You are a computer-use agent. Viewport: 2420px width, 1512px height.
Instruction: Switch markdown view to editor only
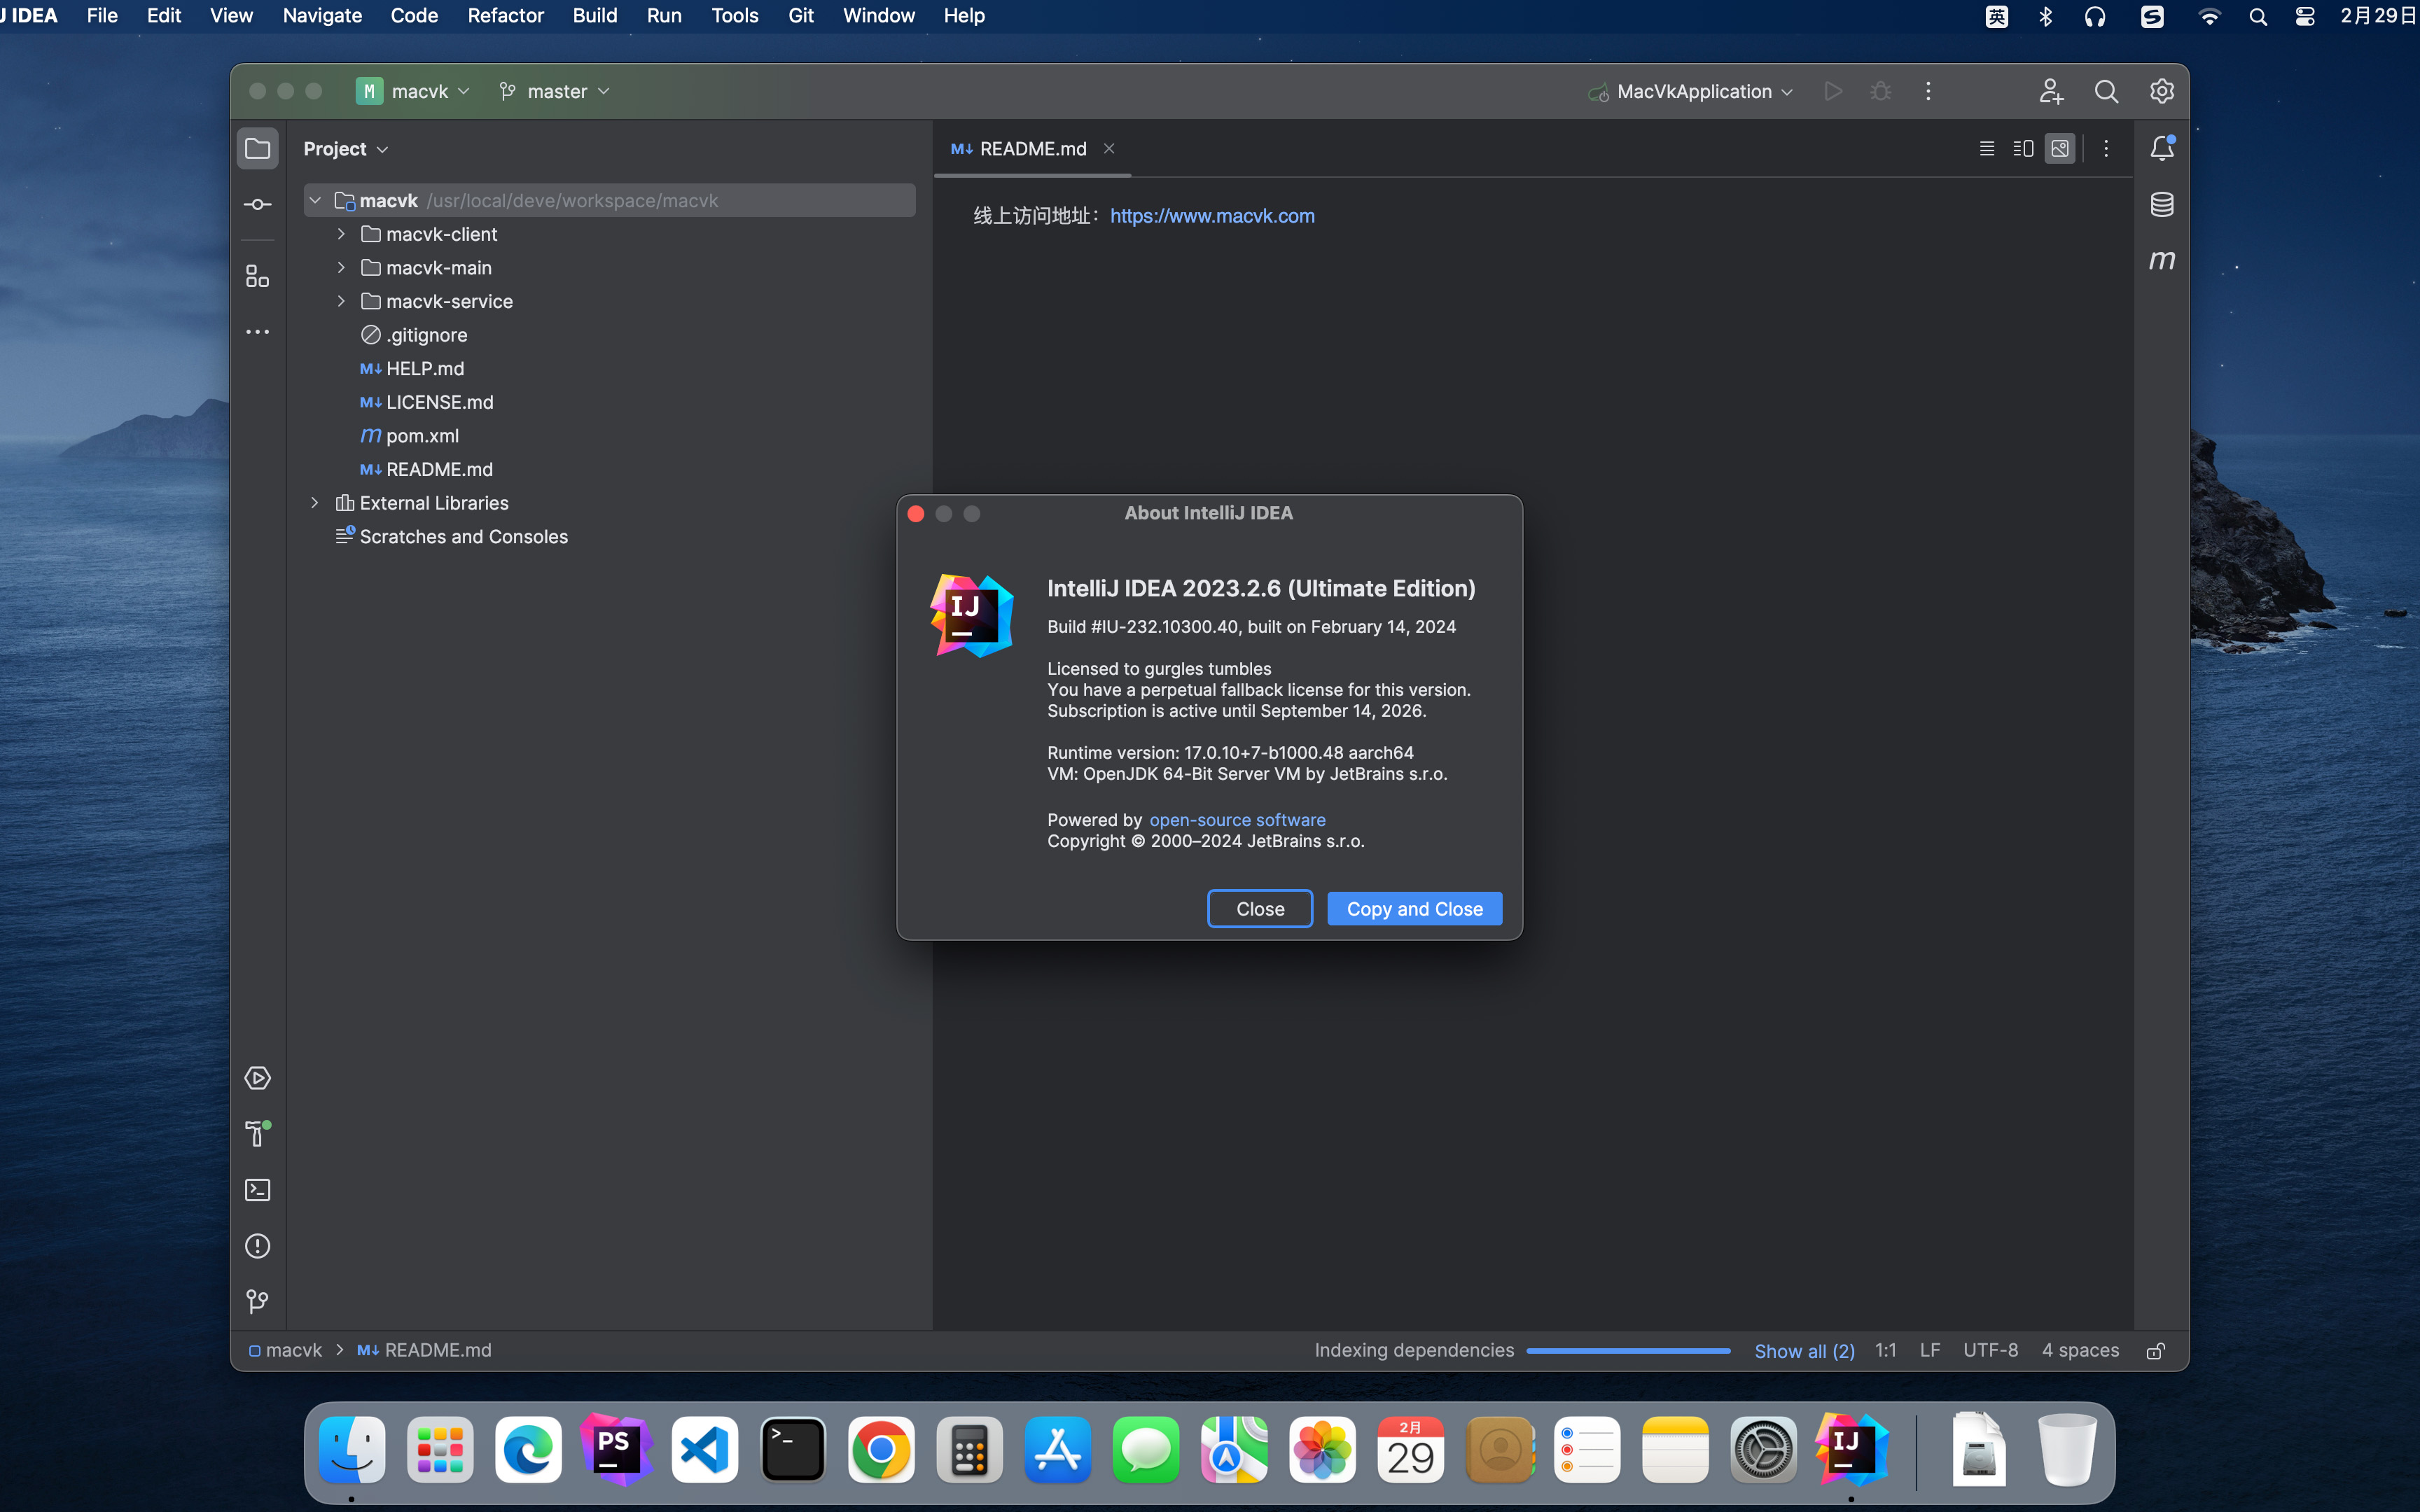click(1987, 149)
